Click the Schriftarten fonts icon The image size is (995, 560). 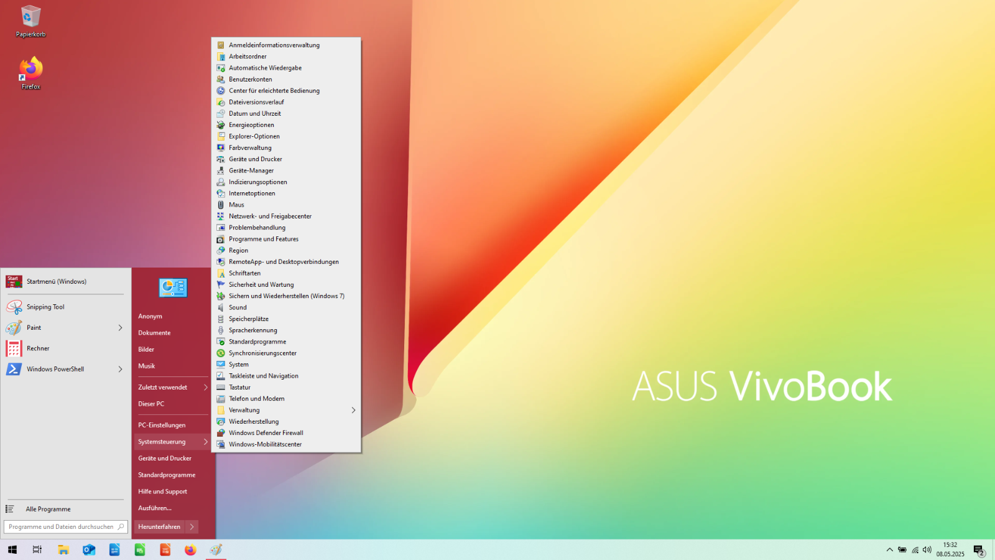point(221,273)
